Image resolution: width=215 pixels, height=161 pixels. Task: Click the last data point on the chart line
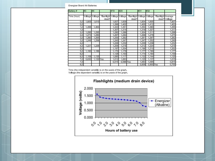(146, 106)
